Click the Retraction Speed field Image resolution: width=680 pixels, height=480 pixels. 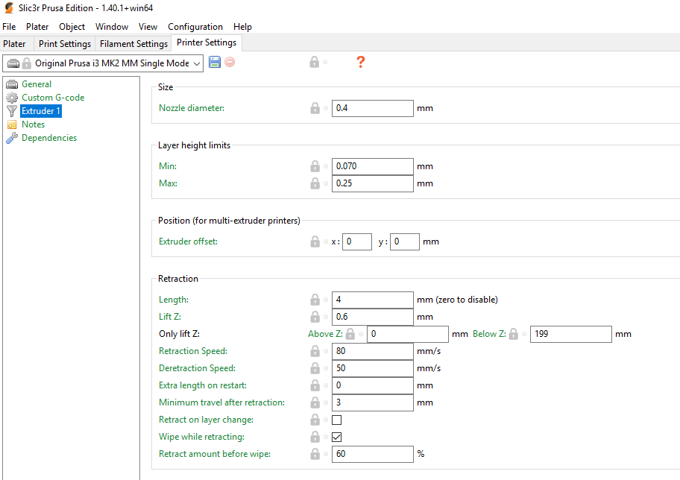373,351
